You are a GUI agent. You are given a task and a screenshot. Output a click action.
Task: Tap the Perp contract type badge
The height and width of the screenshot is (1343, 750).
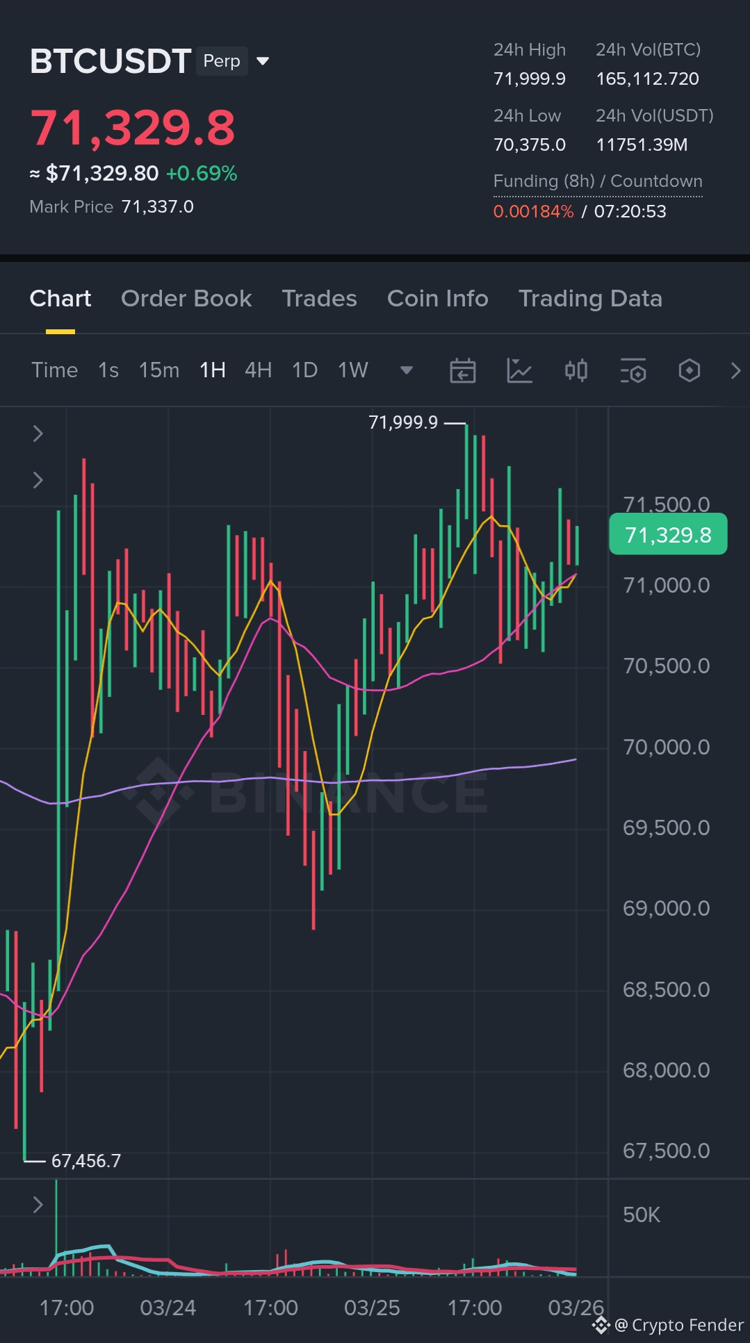(222, 61)
